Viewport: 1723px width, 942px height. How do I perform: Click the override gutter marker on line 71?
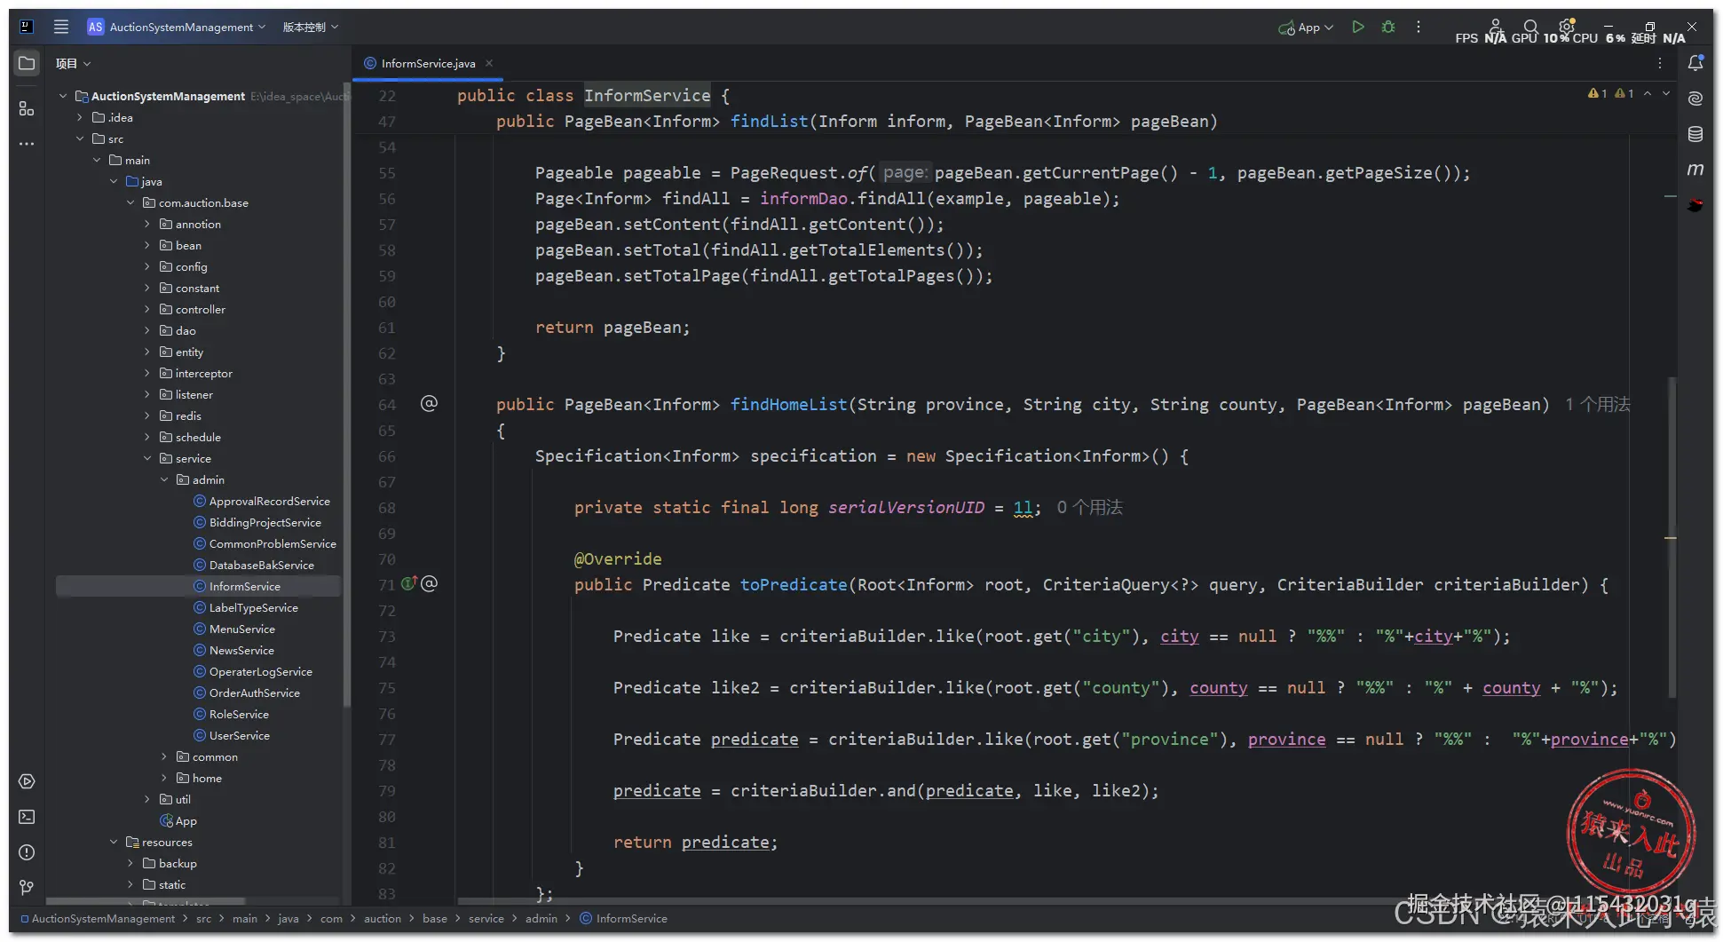pyautogui.click(x=409, y=583)
